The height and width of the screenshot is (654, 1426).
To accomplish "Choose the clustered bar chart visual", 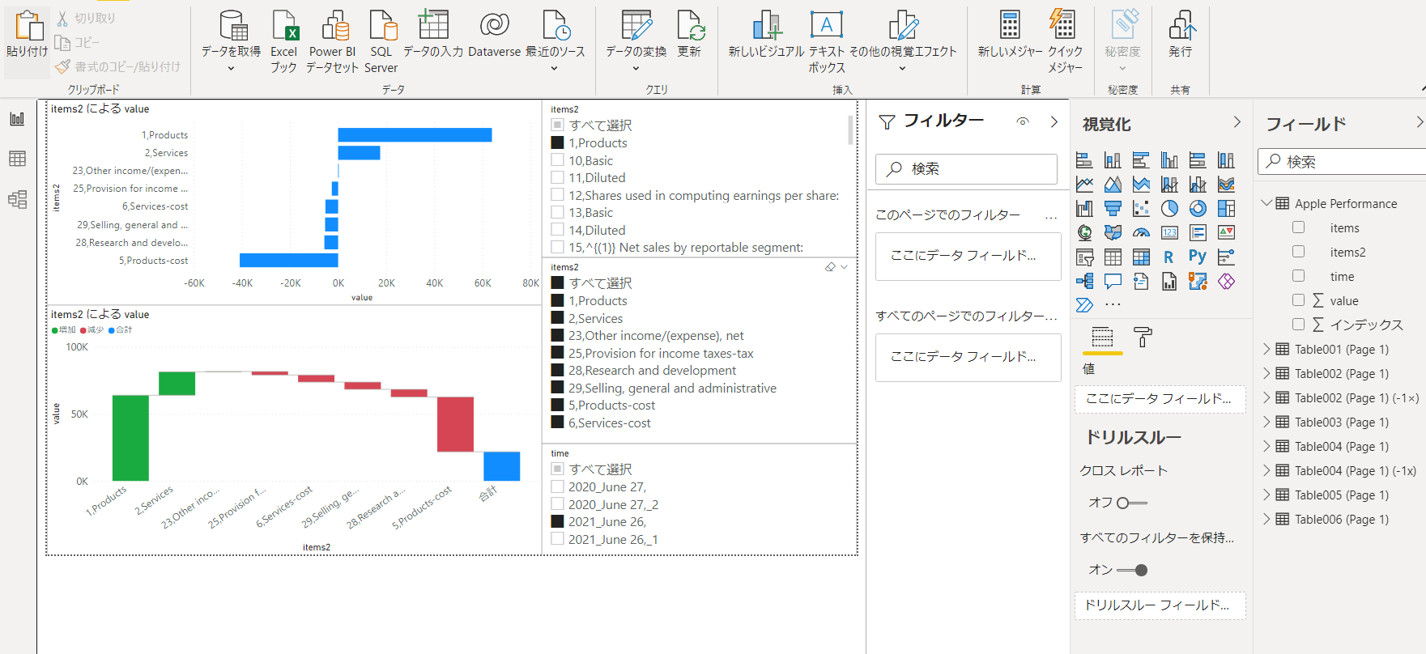I will [x=1141, y=160].
